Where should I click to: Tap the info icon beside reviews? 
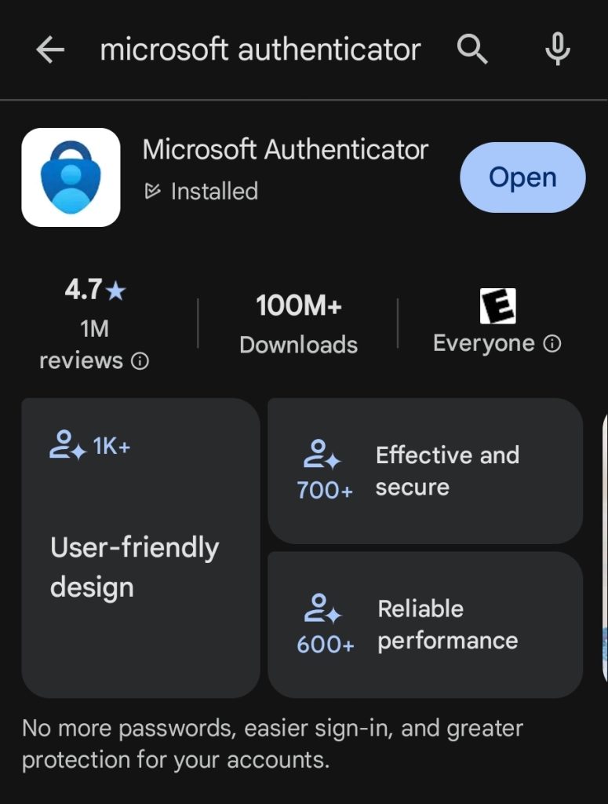[x=140, y=362]
